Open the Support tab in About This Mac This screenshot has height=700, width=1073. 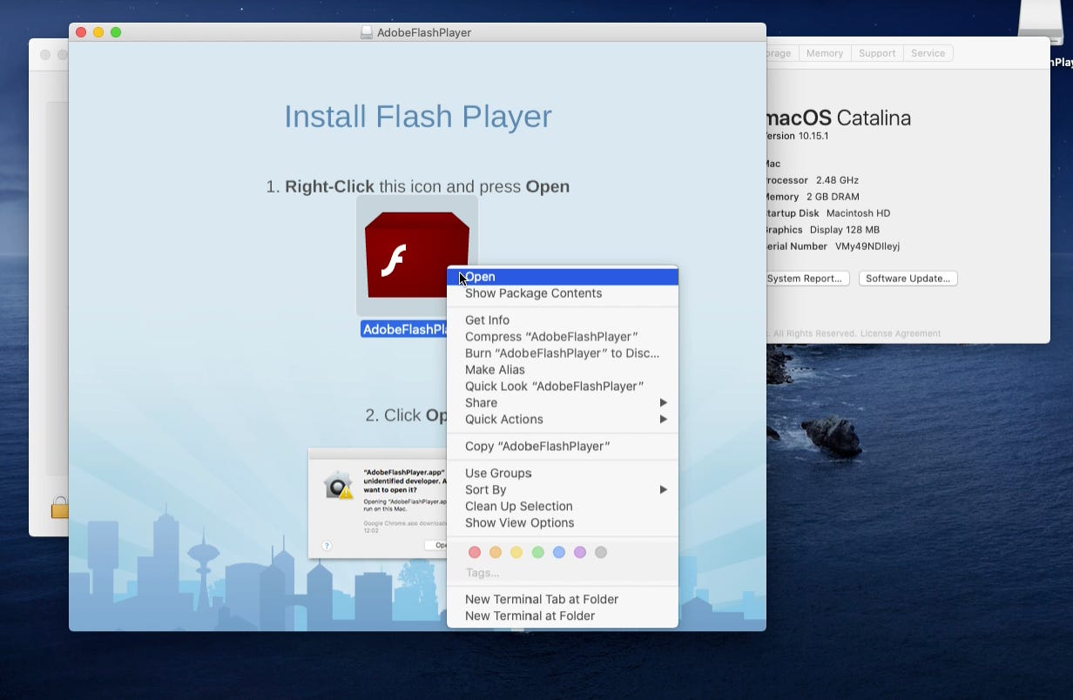[x=877, y=53]
